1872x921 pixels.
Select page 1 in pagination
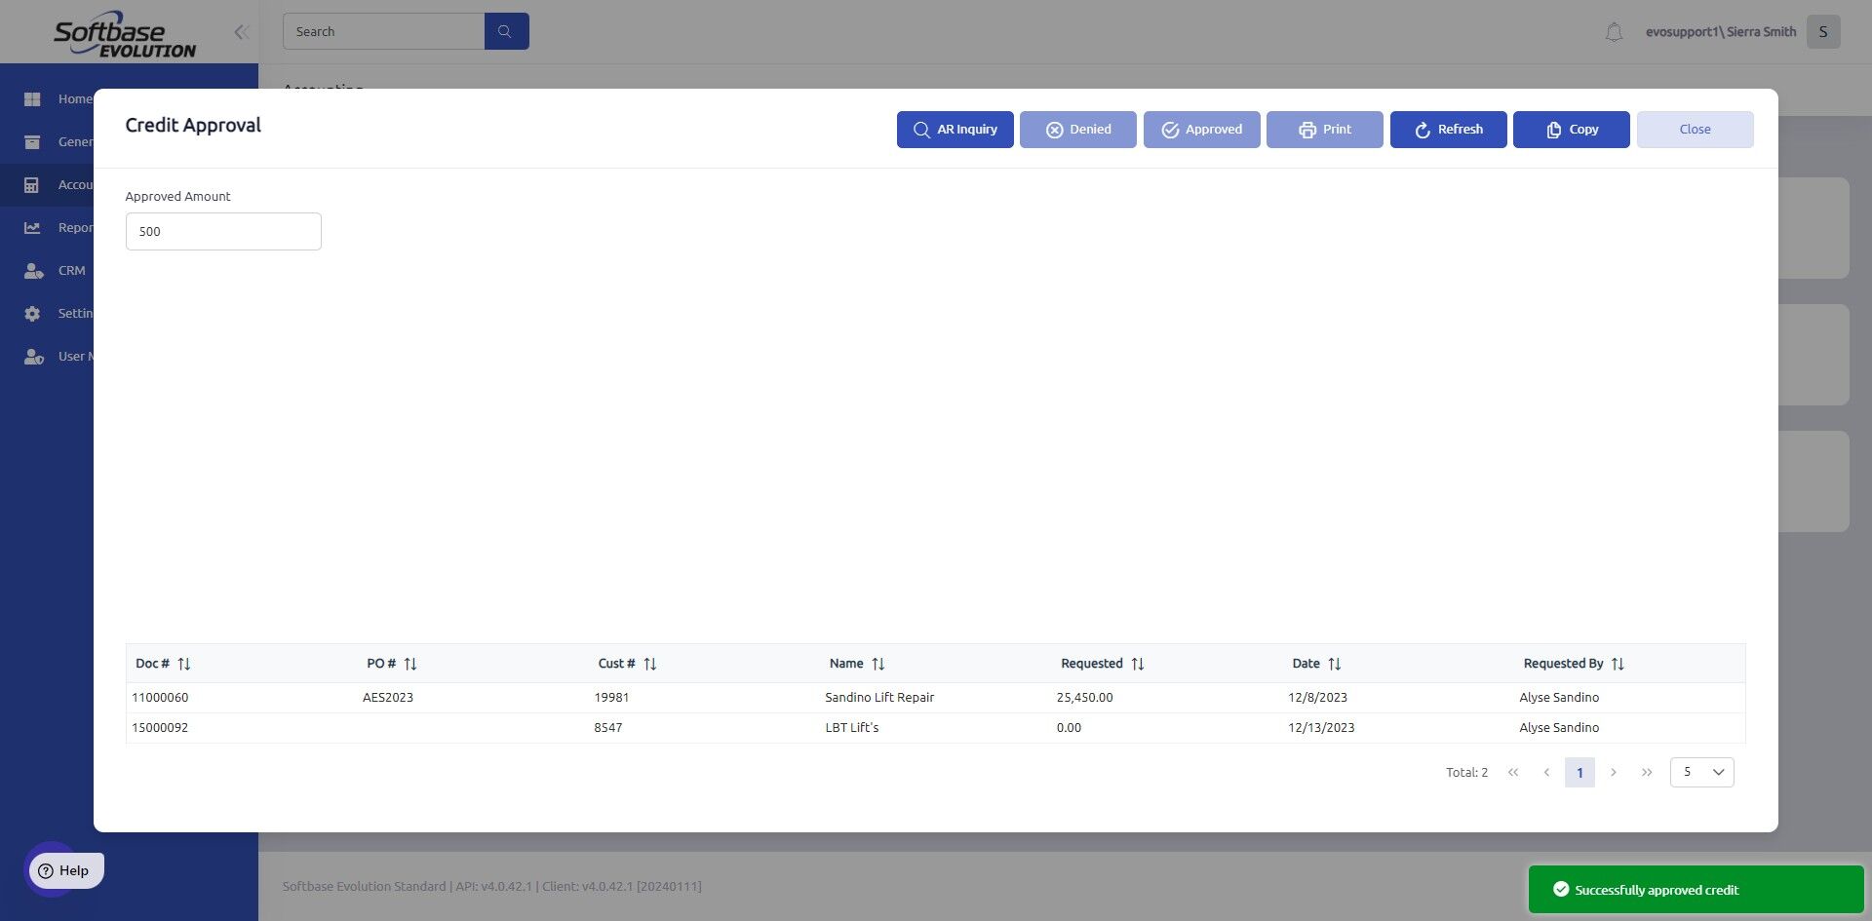pos(1579,773)
